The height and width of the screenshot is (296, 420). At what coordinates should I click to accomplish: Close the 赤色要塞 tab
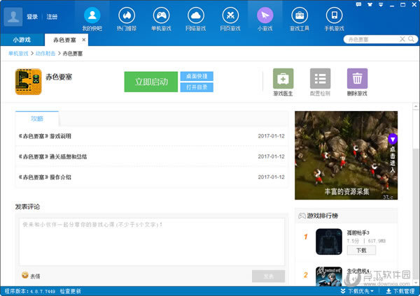pyautogui.click(x=84, y=40)
